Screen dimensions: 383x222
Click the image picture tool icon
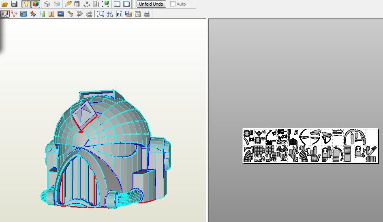coord(61,14)
